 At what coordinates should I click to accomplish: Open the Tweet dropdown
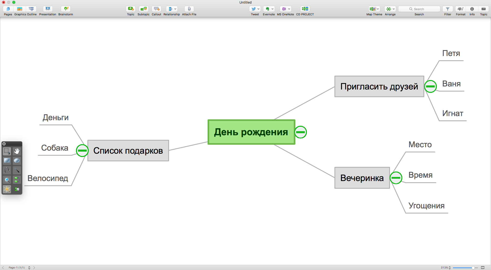[x=258, y=9]
